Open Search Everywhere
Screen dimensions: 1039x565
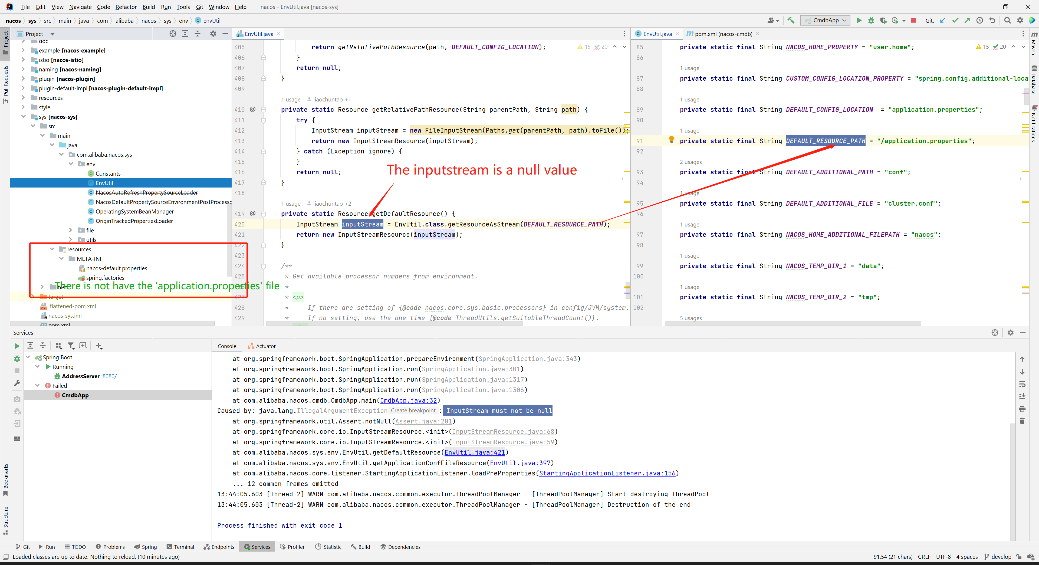(1007, 20)
